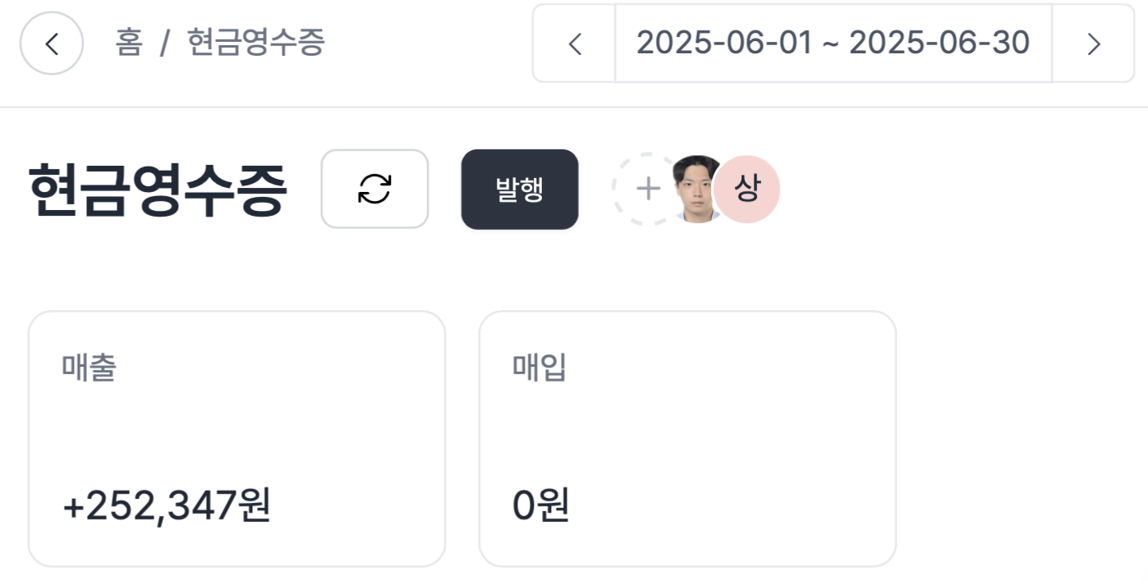Click the circular back arrow button
The width and height of the screenshot is (1148, 581).
[52, 43]
